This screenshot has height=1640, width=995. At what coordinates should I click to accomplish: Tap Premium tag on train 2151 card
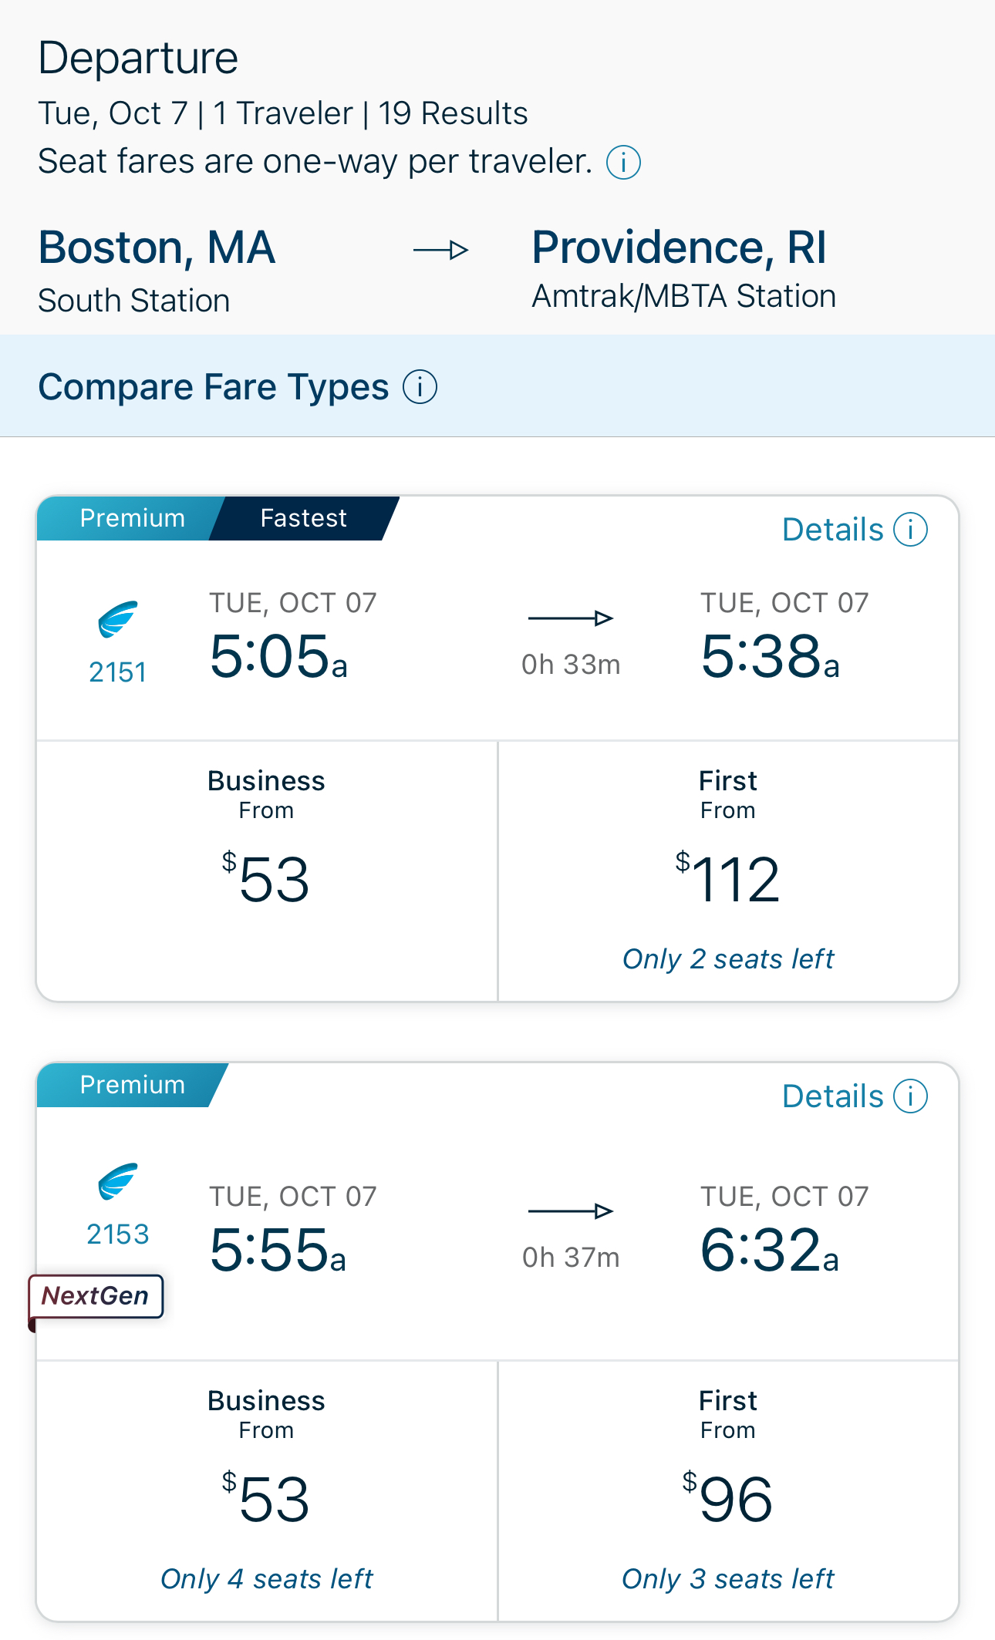132,518
